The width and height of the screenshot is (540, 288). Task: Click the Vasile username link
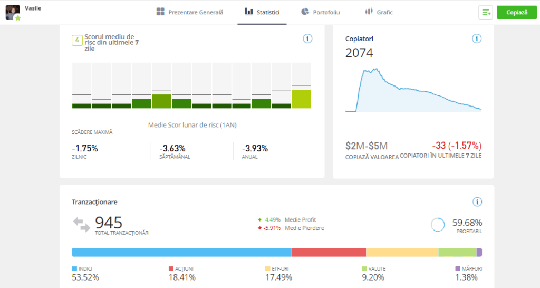pyautogui.click(x=33, y=8)
